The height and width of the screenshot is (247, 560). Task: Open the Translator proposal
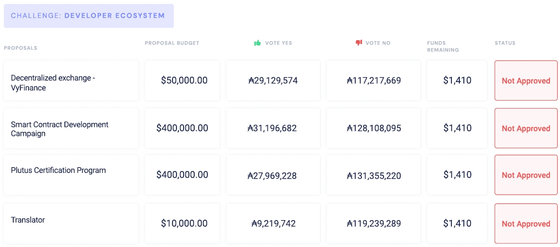28,220
